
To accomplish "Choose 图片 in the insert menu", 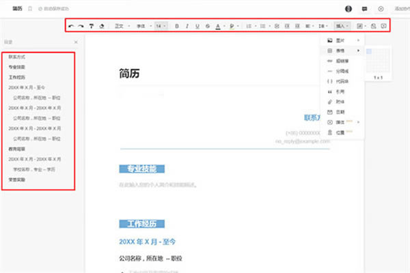I will coord(344,40).
